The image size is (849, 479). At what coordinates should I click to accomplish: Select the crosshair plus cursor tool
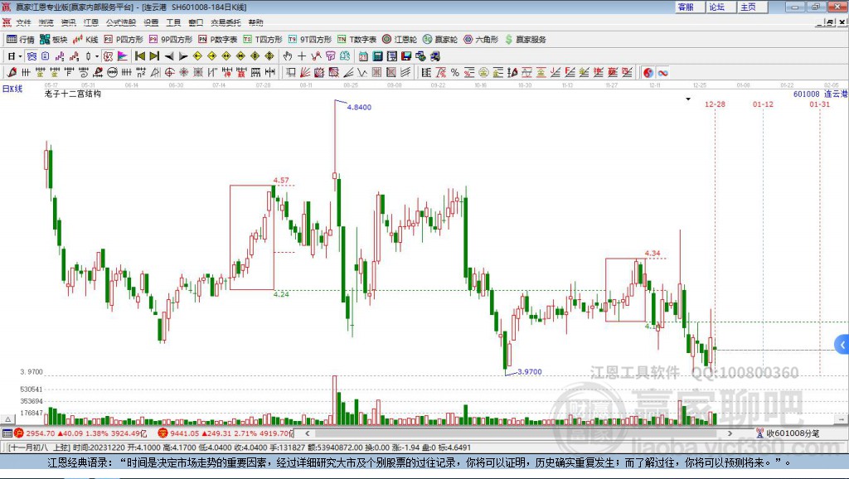click(302, 56)
